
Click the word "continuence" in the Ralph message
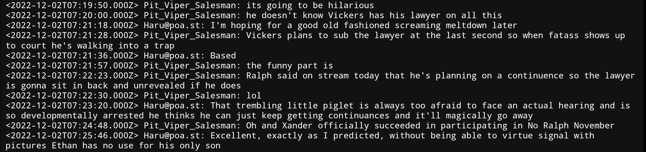(x=535, y=76)
